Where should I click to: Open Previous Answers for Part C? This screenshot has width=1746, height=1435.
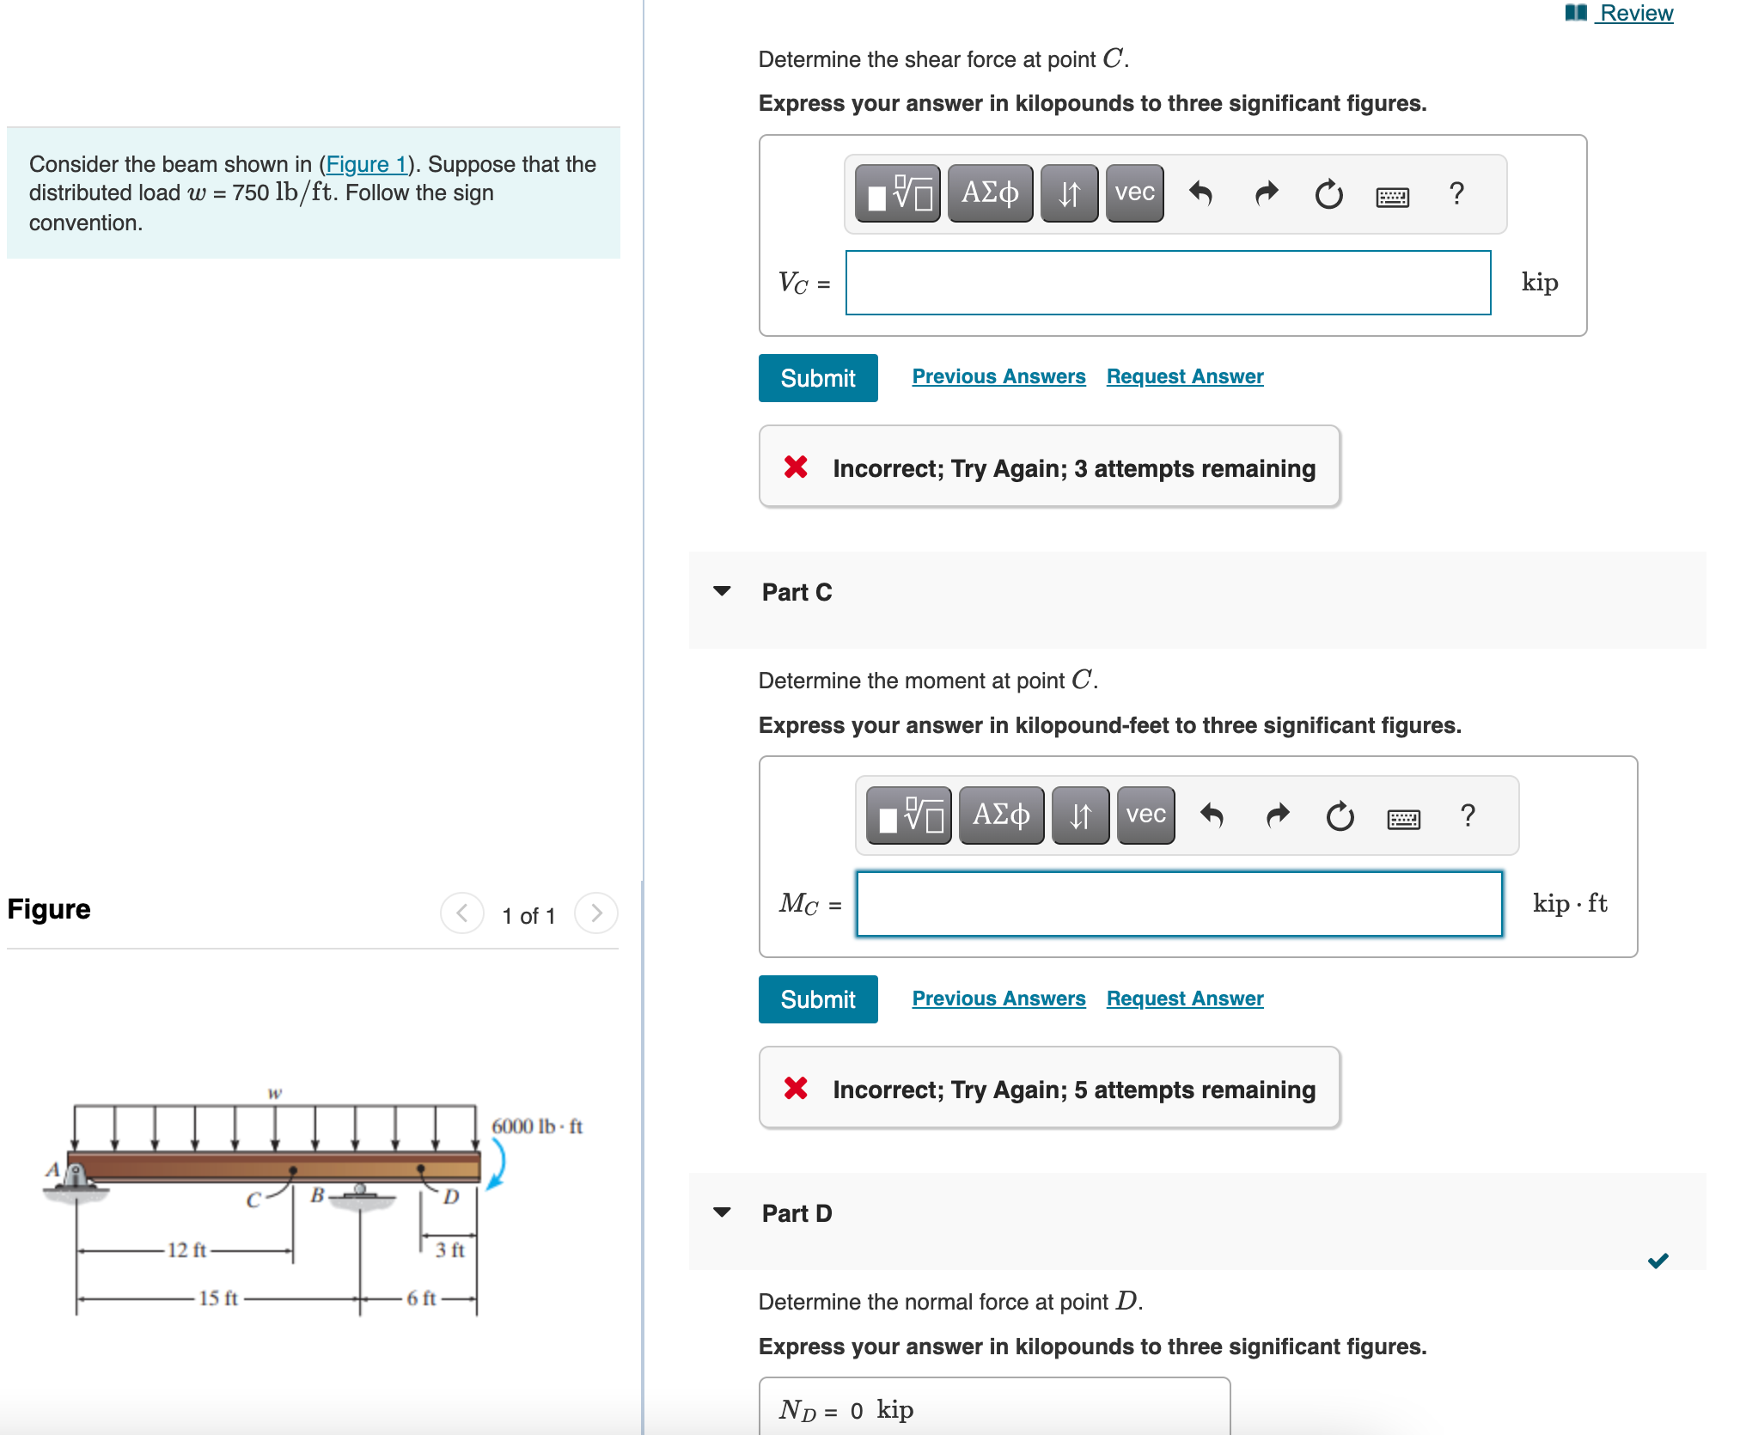998,998
